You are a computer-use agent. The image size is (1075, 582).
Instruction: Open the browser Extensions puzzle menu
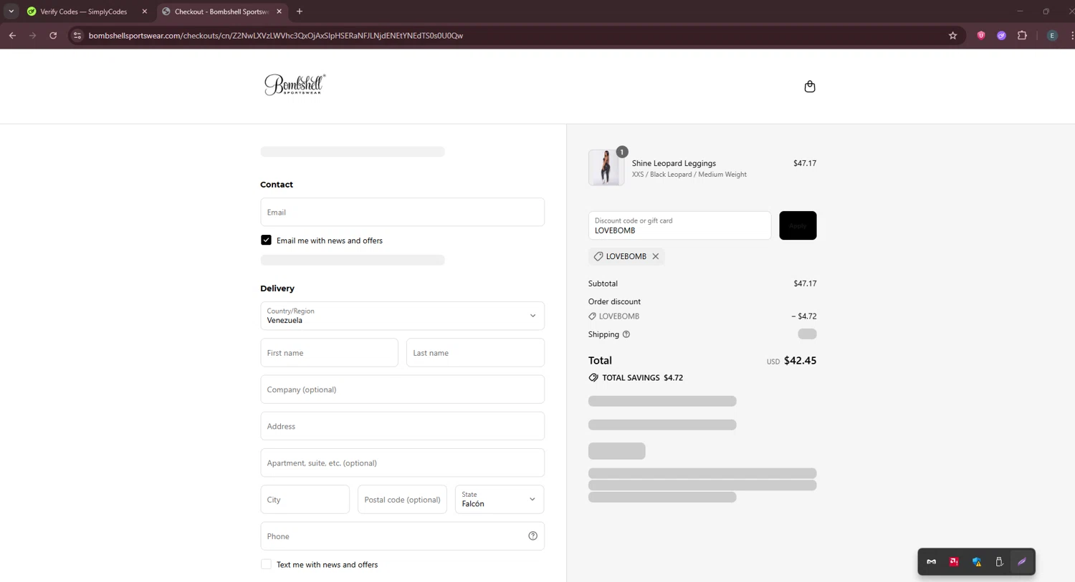point(1022,36)
